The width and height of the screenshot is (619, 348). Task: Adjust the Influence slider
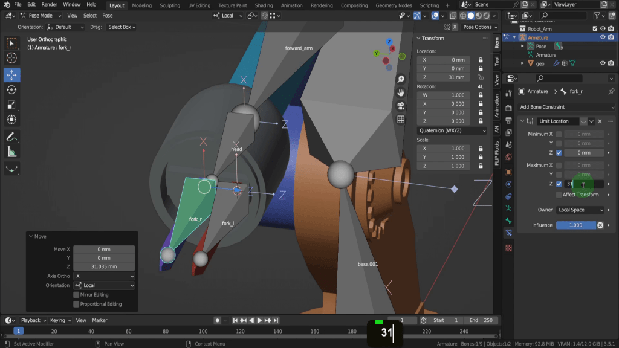[x=575, y=225]
